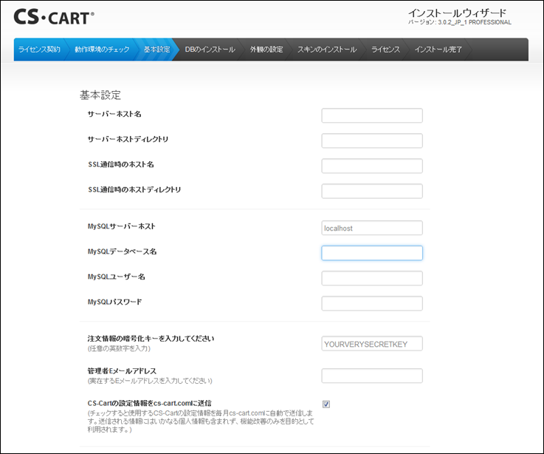Go to the DBのインストール step
The image size is (544, 454).
click(x=210, y=50)
